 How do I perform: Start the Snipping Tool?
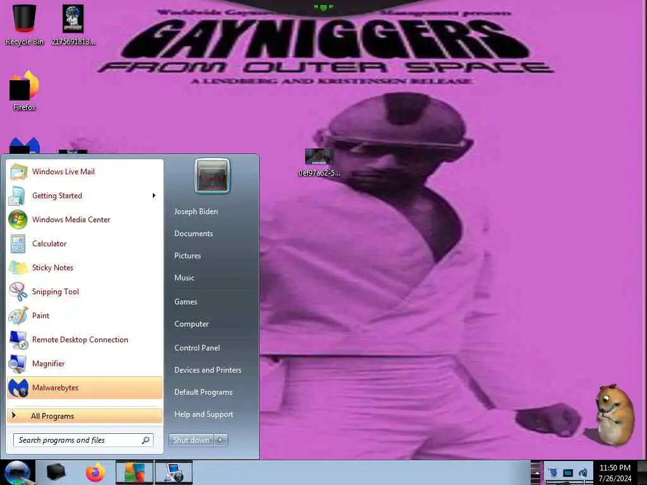(85, 292)
